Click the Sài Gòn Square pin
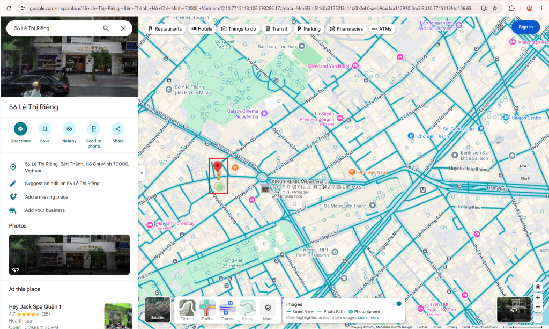549x329 pixels. click(x=481, y=128)
